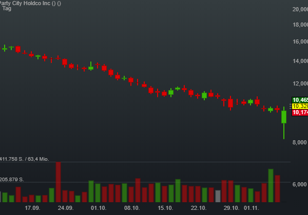Click the 22.10. date label

[x=198, y=208]
